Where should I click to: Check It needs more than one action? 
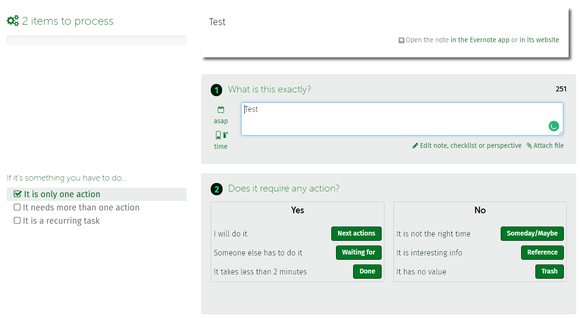pyautogui.click(x=17, y=207)
